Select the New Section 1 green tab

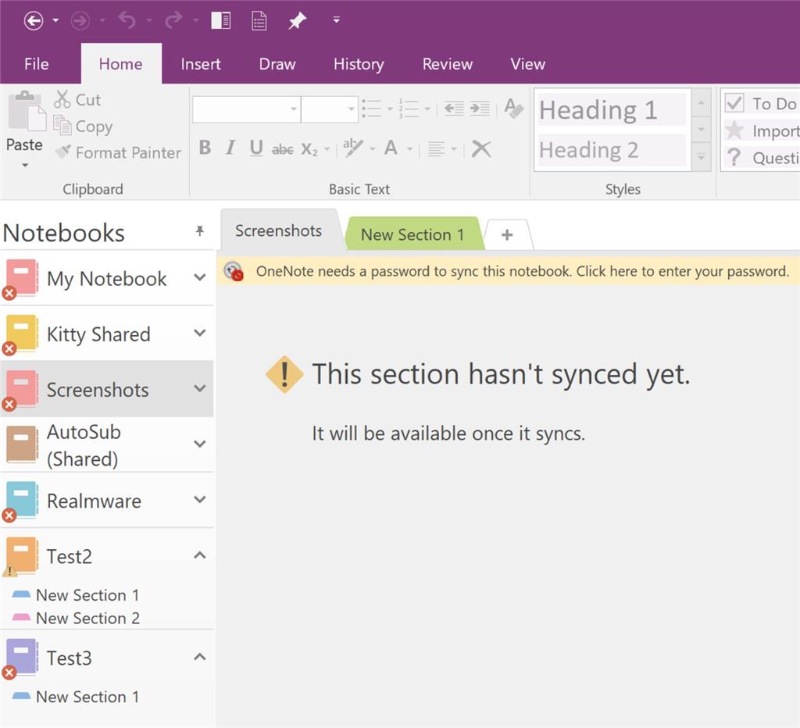pos(412,234)
